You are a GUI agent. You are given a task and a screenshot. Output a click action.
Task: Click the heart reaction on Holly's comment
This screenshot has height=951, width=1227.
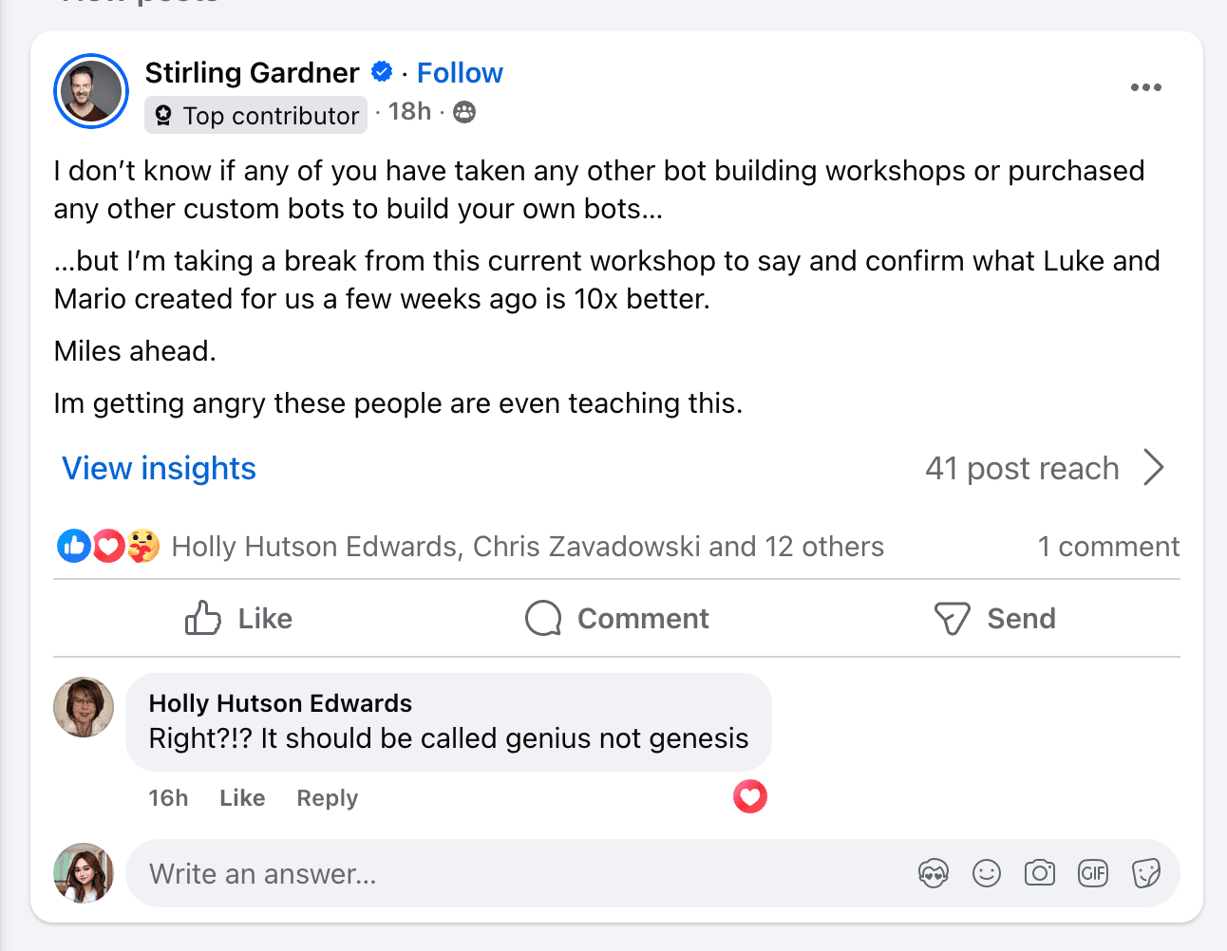pyautogui.click(x=749, y=797)
